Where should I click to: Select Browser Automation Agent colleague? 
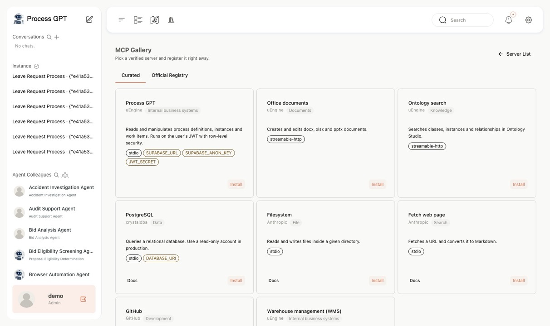click(54, 275)
